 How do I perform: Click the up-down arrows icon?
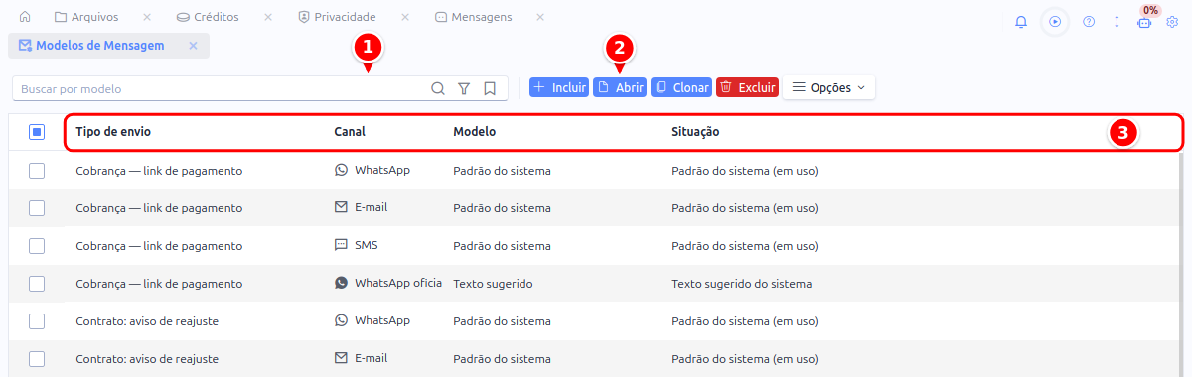point(1117,21)
